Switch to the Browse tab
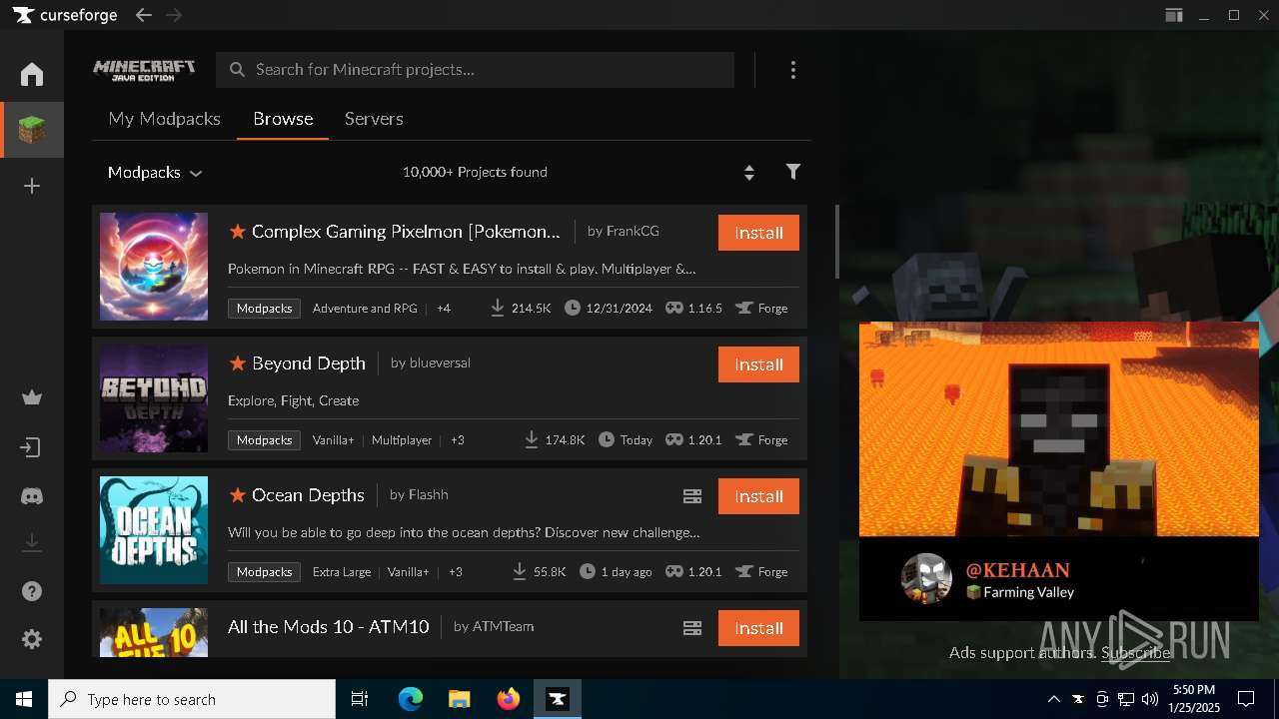 (283, 119)
